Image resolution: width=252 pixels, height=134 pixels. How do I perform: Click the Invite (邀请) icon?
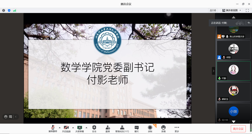tap(108, 128)
